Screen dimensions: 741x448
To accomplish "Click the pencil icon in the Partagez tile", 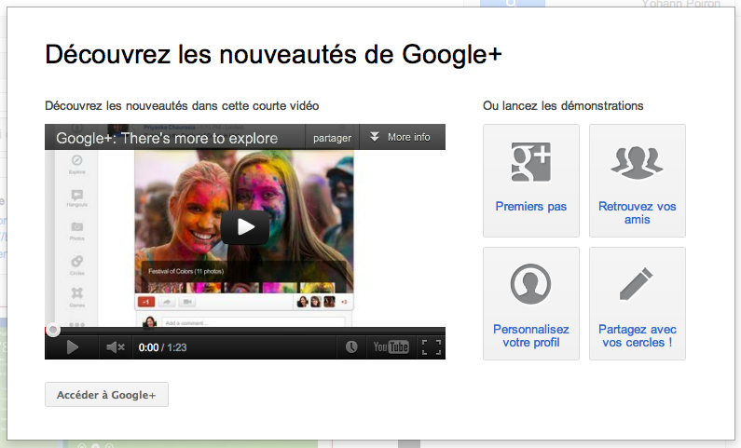I will 636,284.
